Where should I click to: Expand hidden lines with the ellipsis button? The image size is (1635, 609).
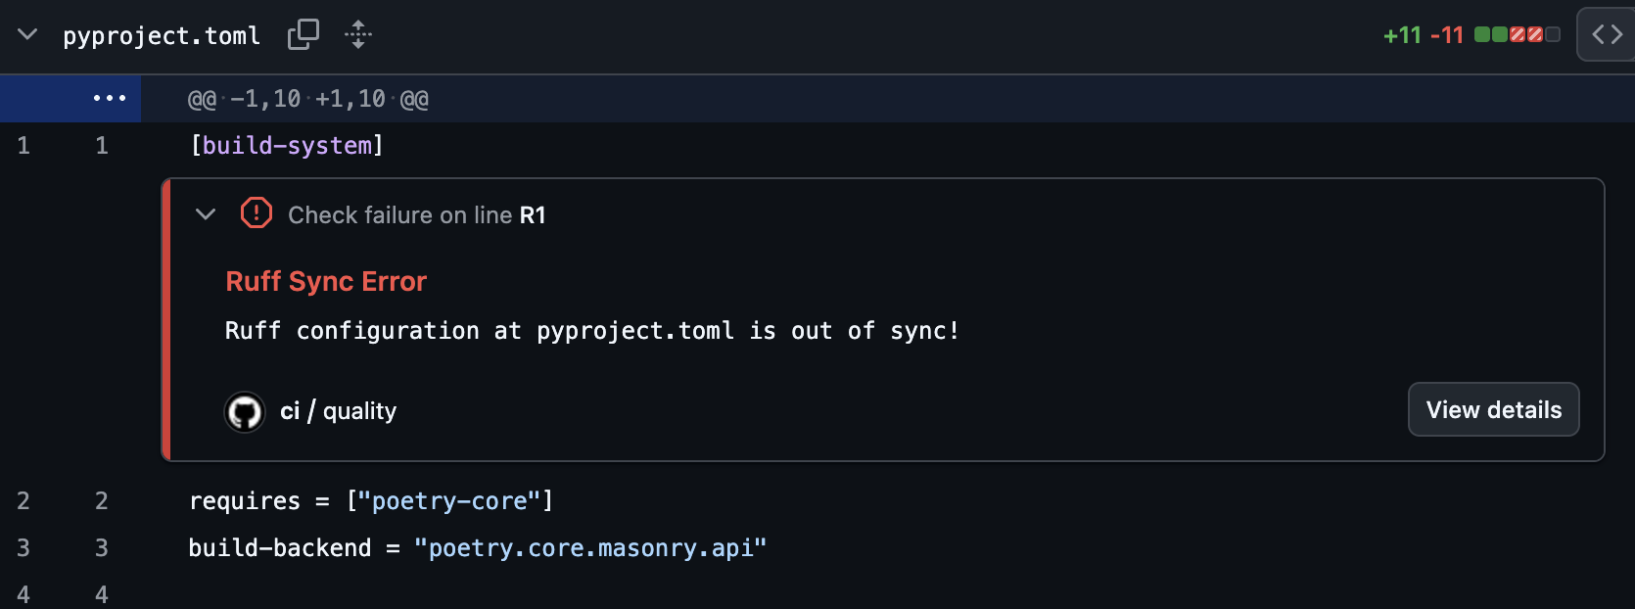coord(110,98)
